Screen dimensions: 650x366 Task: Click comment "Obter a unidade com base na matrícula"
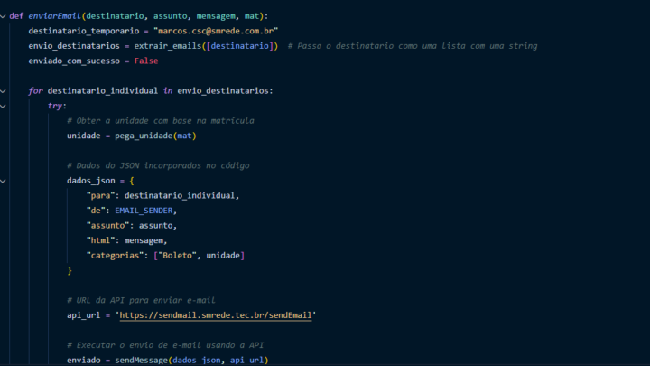point(161,121)
